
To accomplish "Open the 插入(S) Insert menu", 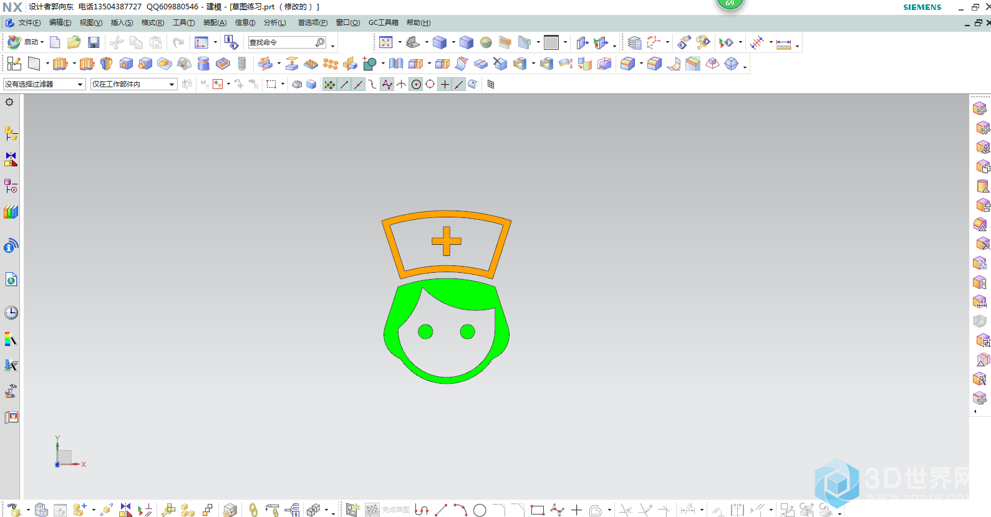I will 122,22.
